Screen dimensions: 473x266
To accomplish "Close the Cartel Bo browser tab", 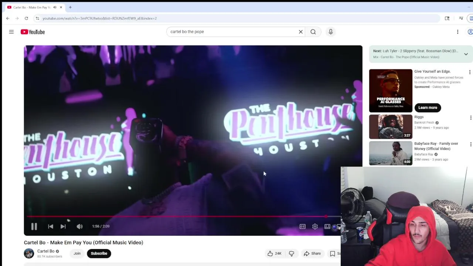I will [61, 7].
